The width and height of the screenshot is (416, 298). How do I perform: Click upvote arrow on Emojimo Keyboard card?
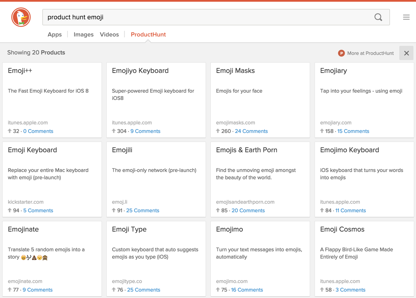(322, 211)
